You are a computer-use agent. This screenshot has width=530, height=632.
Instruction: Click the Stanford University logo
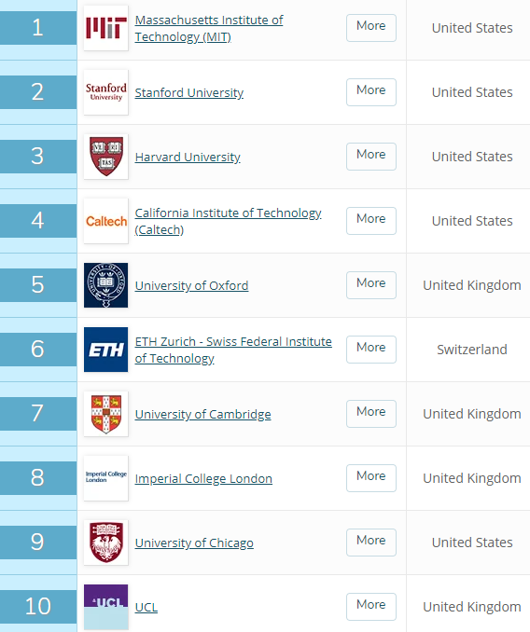(x=106, y=92)
